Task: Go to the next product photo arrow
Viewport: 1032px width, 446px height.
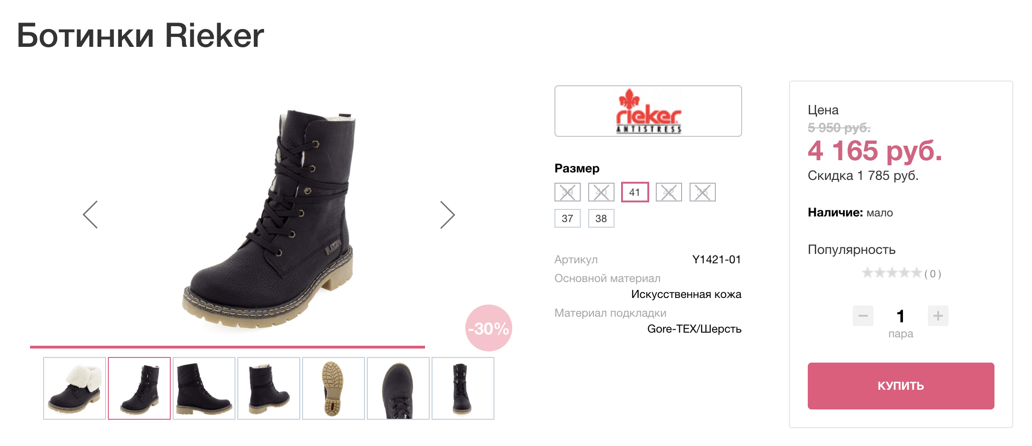Action: click(x=447, y=215)
